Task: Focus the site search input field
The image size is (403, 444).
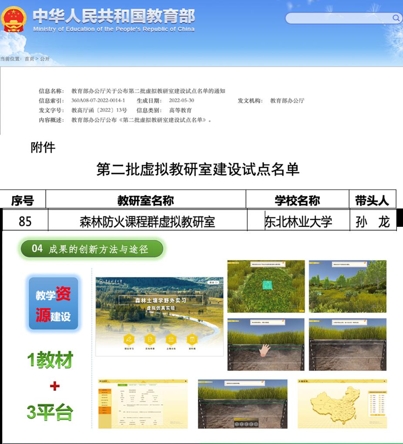Action: click(x=339, y=18)
